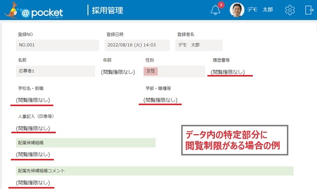Click the 履歴書等 label
The width and height of the screenshot is (317, 189).
(x=221, y=60)
